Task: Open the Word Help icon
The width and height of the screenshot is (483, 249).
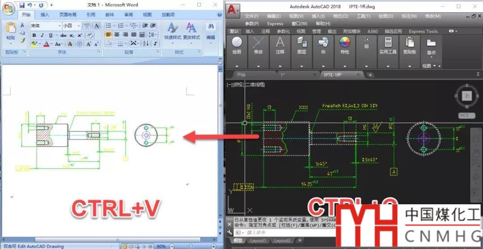Action: click(x=219, y=14)
